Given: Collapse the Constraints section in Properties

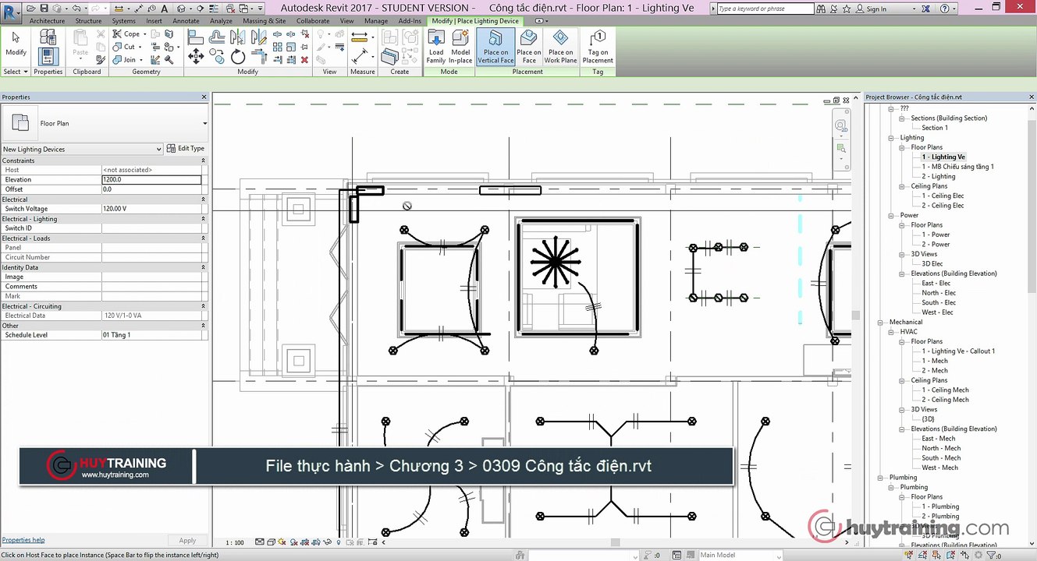Looking at the screenshot, I should pos(204,161).
